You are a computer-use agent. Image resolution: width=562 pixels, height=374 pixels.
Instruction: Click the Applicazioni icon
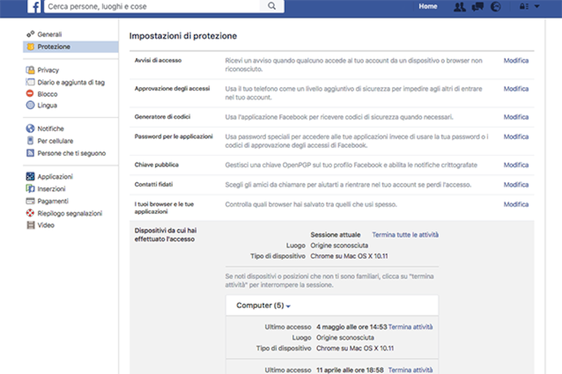(x=31, y=176)
